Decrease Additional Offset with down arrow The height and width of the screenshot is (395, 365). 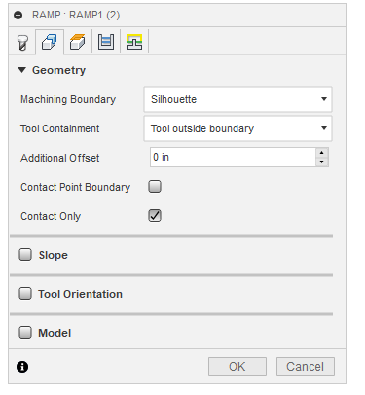coord(321,162)
